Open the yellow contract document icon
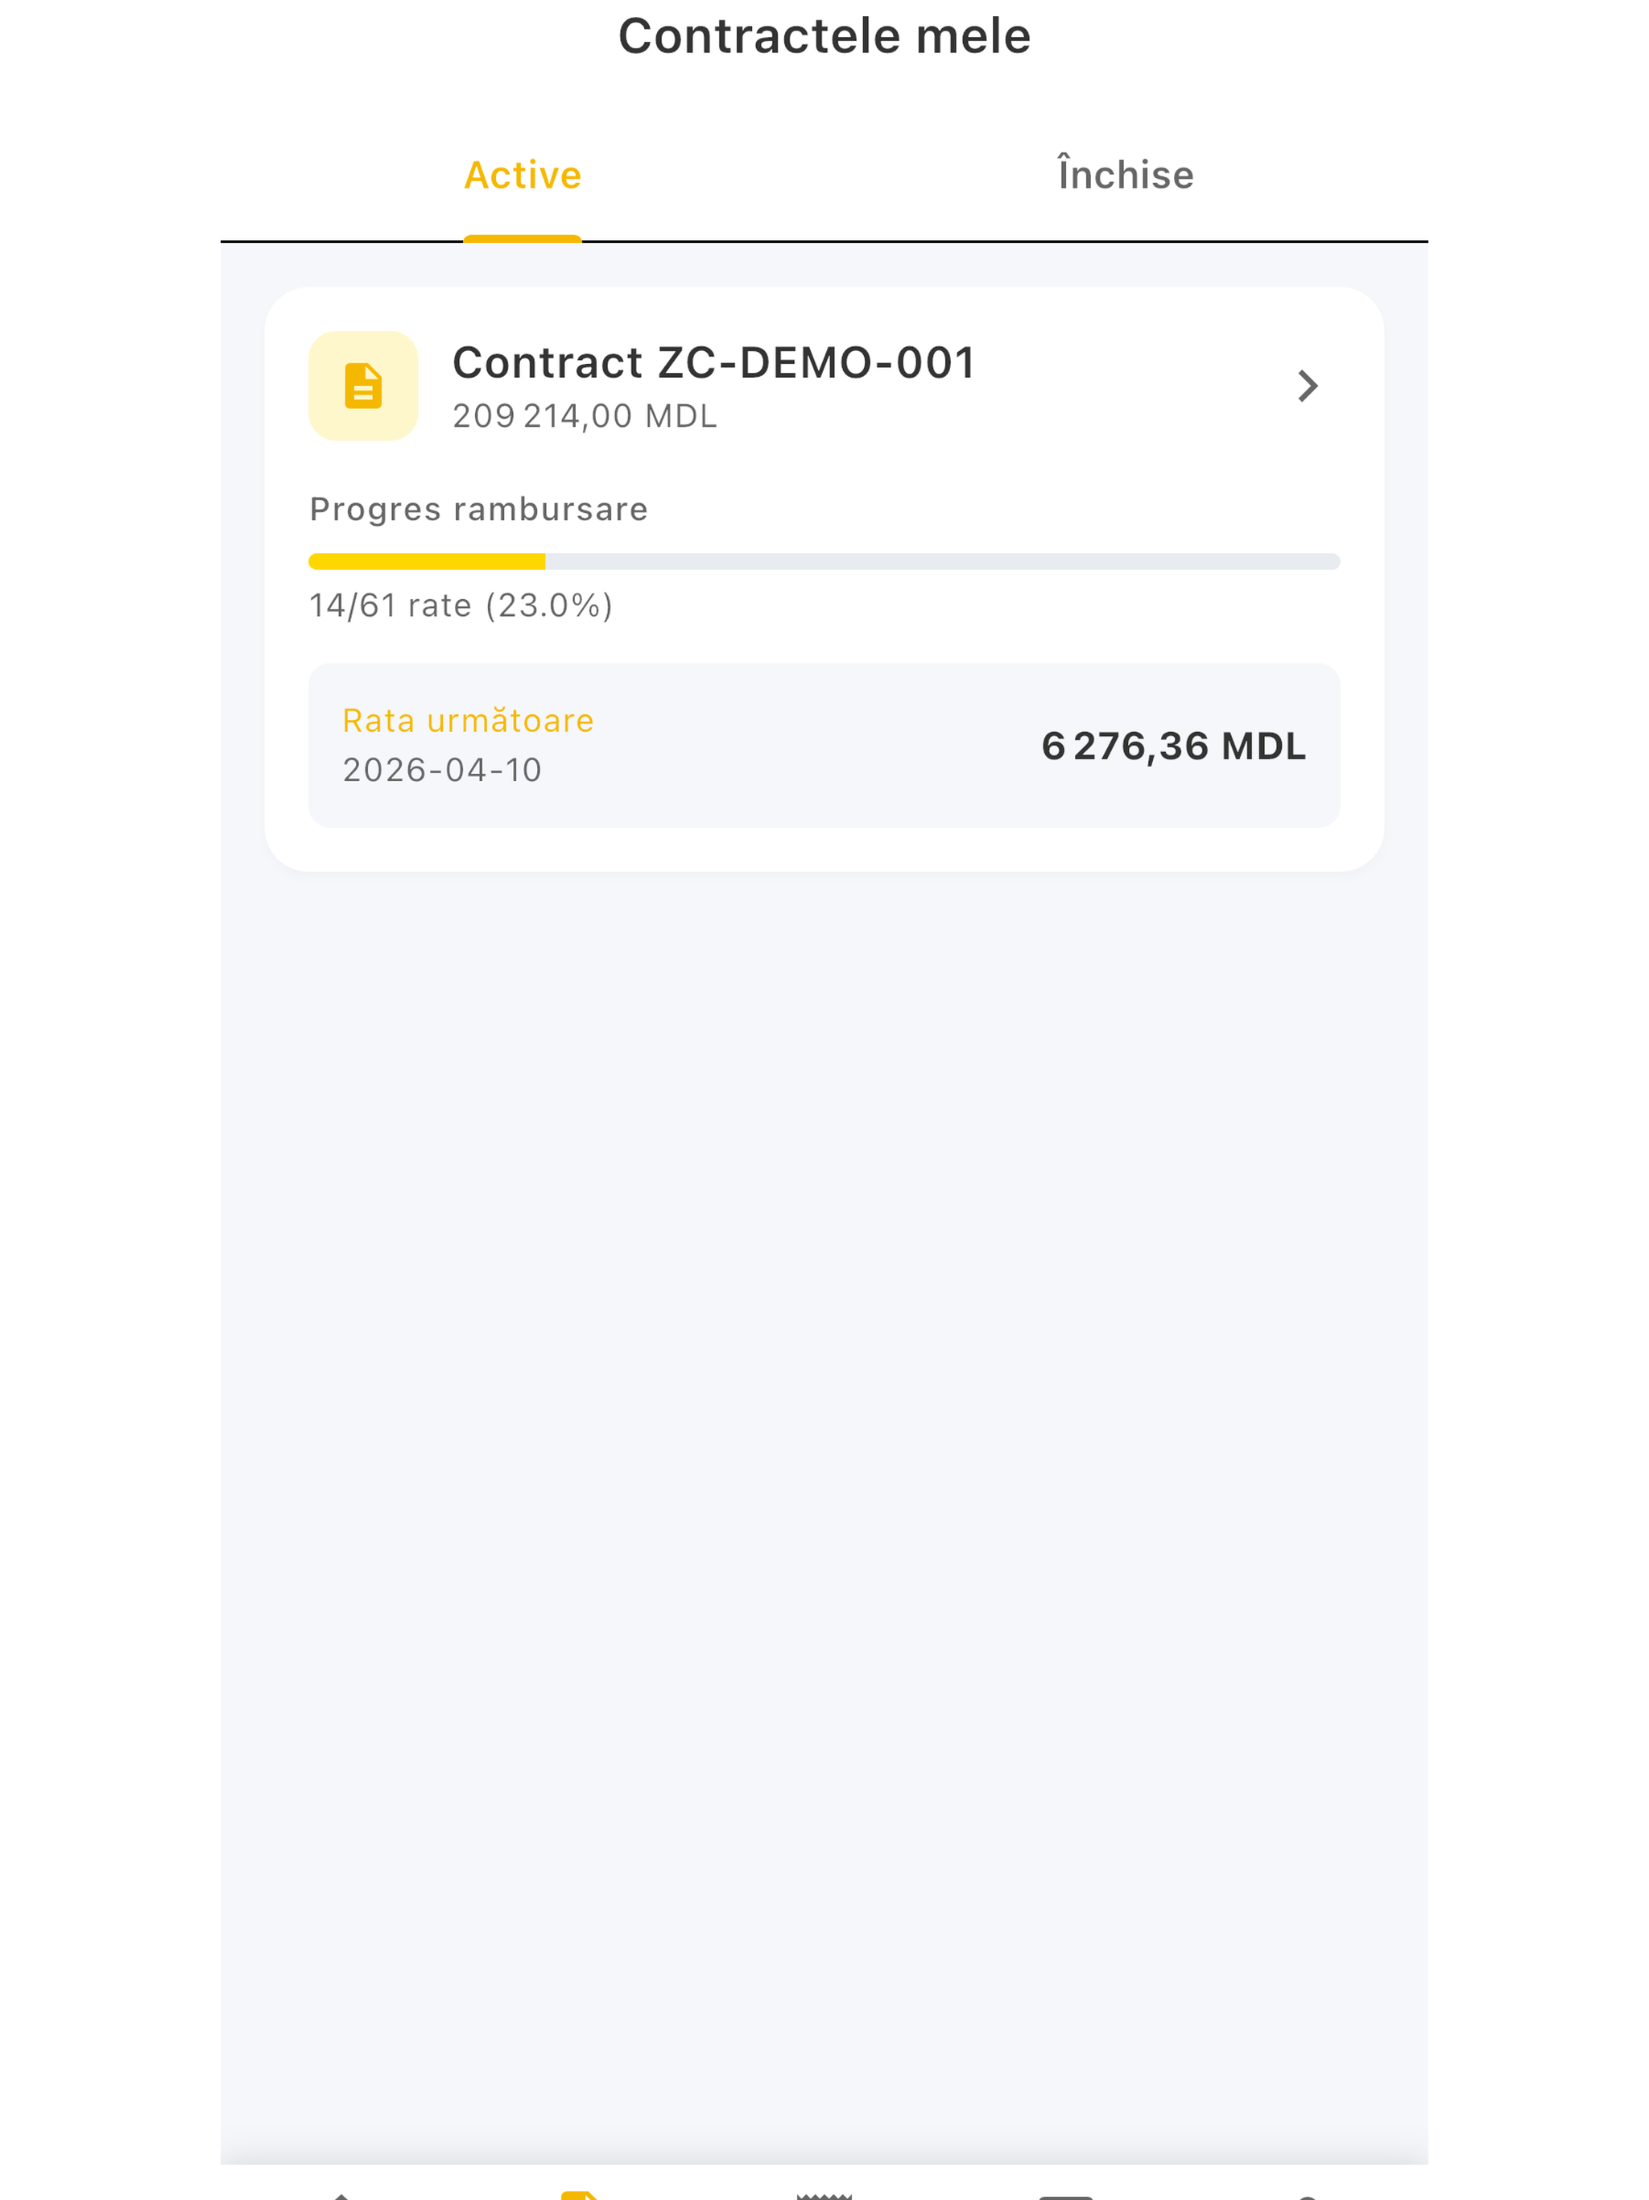The width and height of the screenshot is (1649, 2200). point(363,386)
